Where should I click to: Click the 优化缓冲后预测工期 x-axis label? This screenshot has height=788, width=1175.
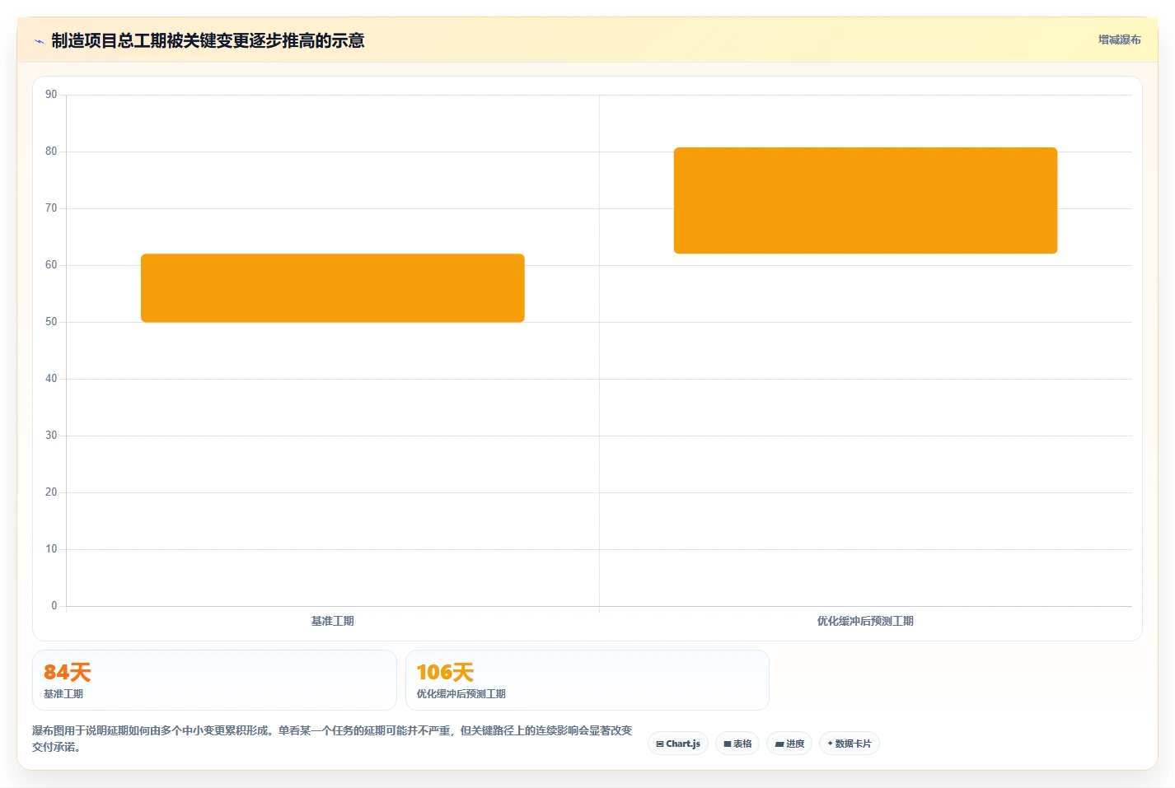(865, 621)
